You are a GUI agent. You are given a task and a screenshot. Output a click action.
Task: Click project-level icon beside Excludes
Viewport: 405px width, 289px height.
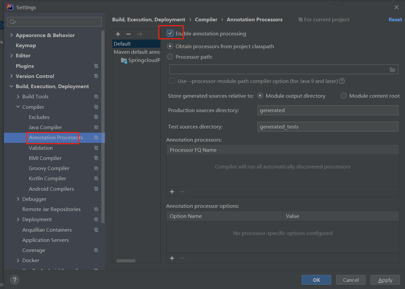(96, 117)
